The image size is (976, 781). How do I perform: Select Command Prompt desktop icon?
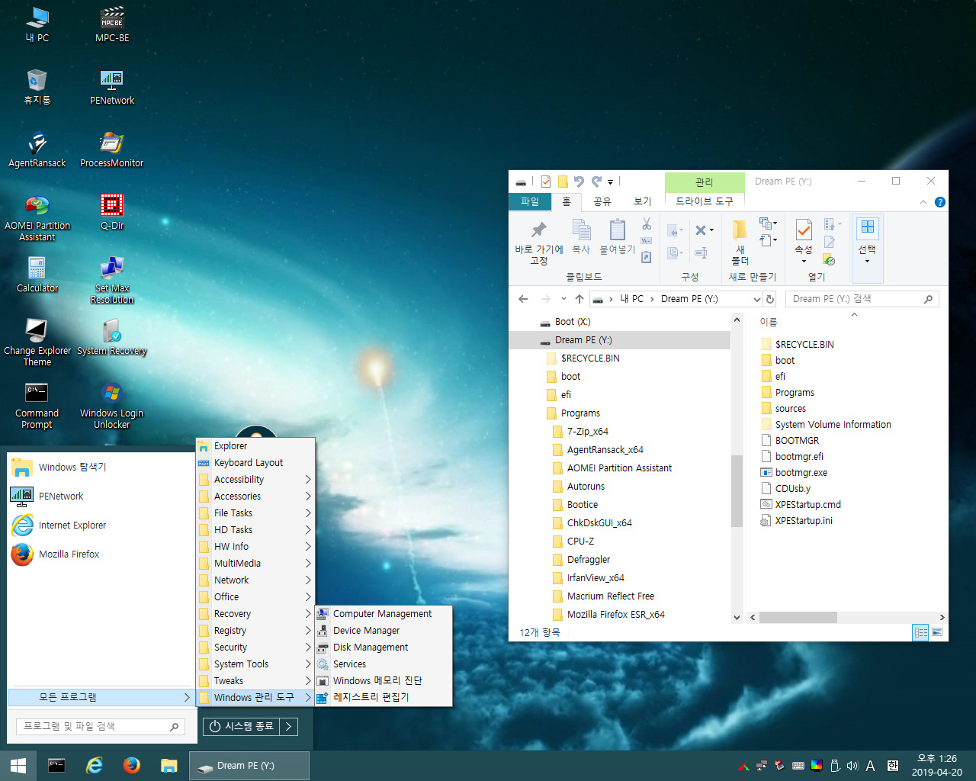[x=37, y=405]
